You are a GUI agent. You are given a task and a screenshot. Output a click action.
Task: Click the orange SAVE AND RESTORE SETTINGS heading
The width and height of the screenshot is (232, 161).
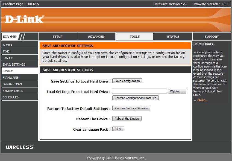point(68,46)
